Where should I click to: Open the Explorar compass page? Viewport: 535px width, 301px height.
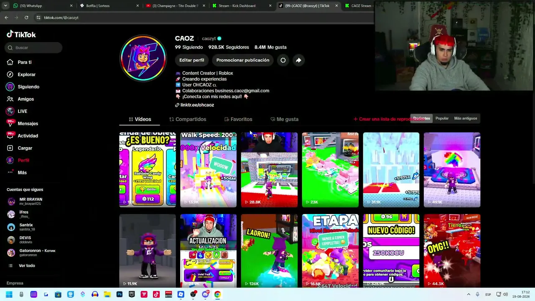click(21, 74)
